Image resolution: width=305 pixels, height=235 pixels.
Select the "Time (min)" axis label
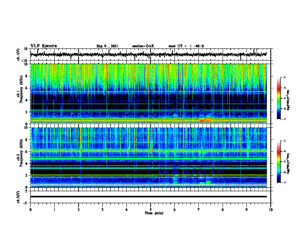tap(154, 213)
